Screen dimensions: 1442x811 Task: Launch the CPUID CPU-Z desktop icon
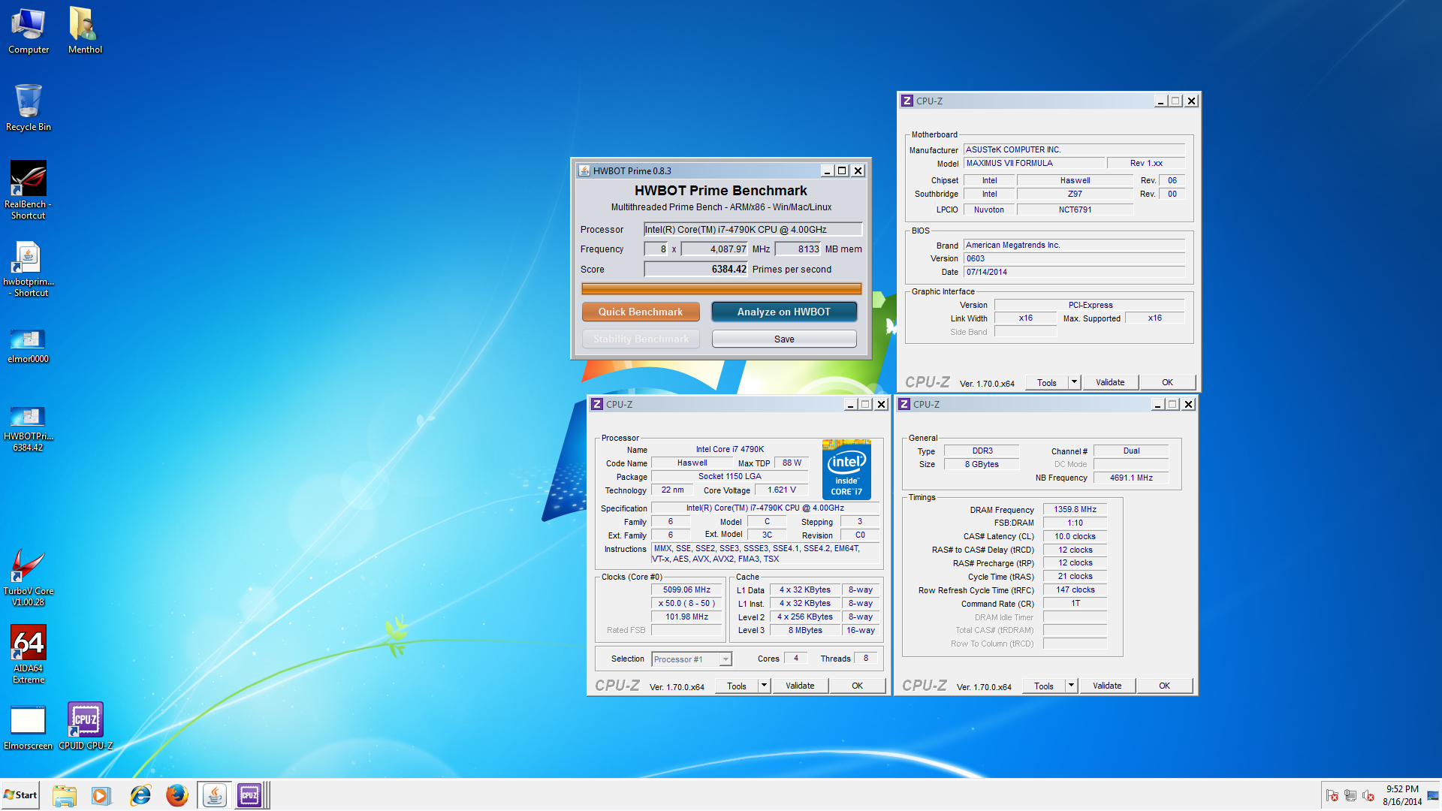point(86,726)
